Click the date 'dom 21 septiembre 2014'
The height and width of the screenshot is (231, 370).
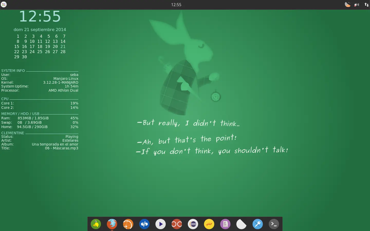40,30
